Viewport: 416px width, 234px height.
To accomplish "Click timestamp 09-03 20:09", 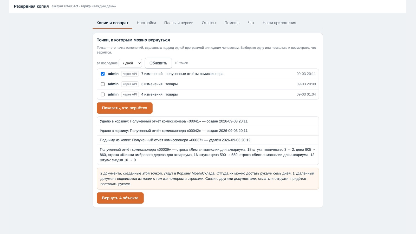I will point(306,84).
